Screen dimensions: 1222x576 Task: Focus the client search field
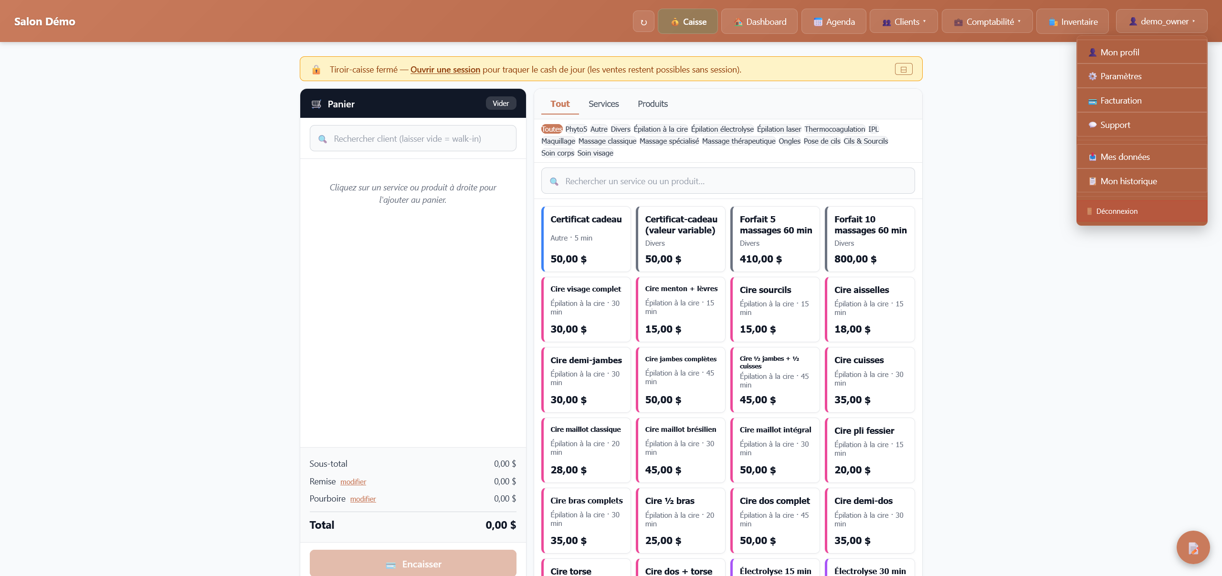point(413,138)
